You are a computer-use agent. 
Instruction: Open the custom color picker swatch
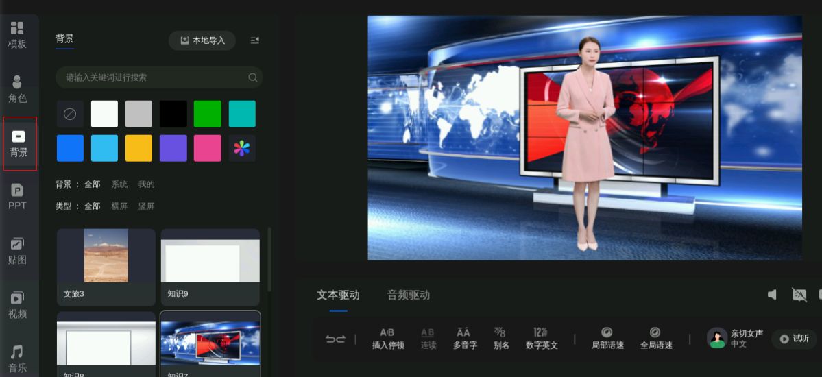click(241, 148)
